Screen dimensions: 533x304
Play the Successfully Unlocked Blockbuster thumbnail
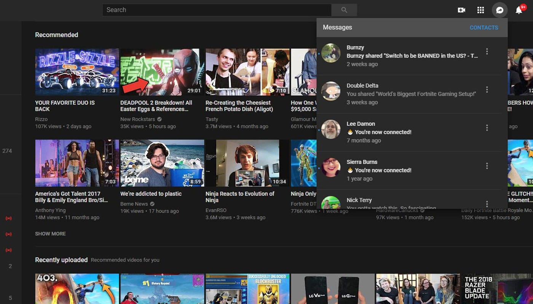pyautogui.click(x=247, y=289)
